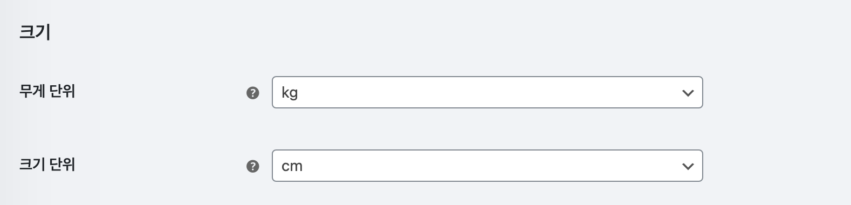Click the chevron arrow in kg select
This screenshot has height=205, width=851.
[x=688, y=93]
